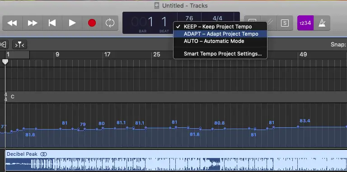Viewport: 347px width, 172px height.
Task: Click bar 49 in the ruler
Action: [x=303, y=54]
